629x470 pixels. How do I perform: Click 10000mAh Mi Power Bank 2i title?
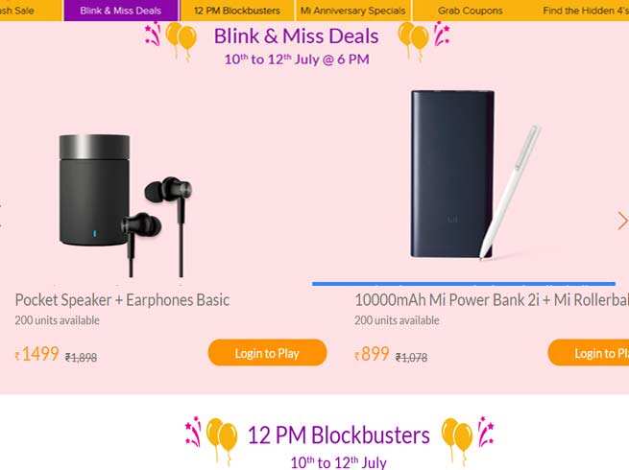click(x=492, y=299)
